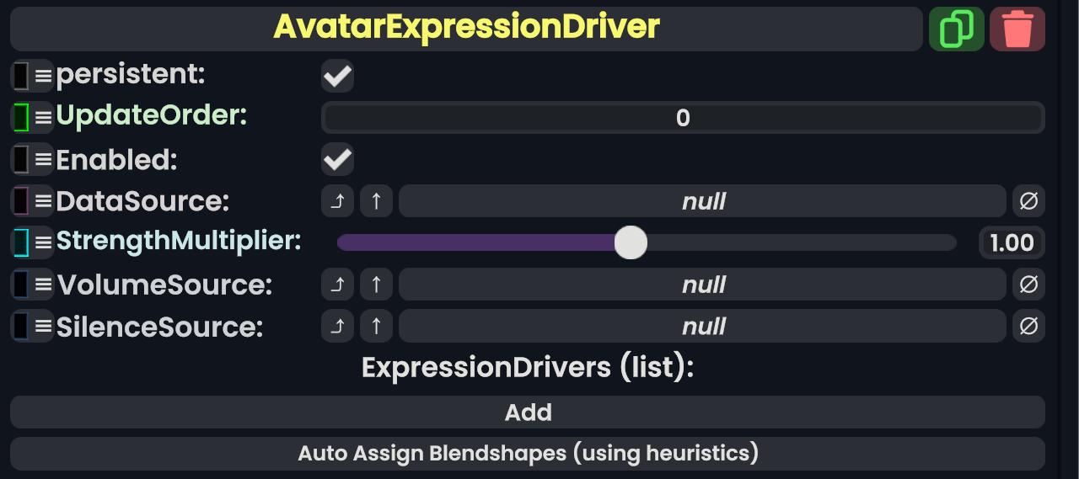Toggle the persistent checkbox
The width and height of the screenshot is (1079, 479).
[x=337, y=77]
